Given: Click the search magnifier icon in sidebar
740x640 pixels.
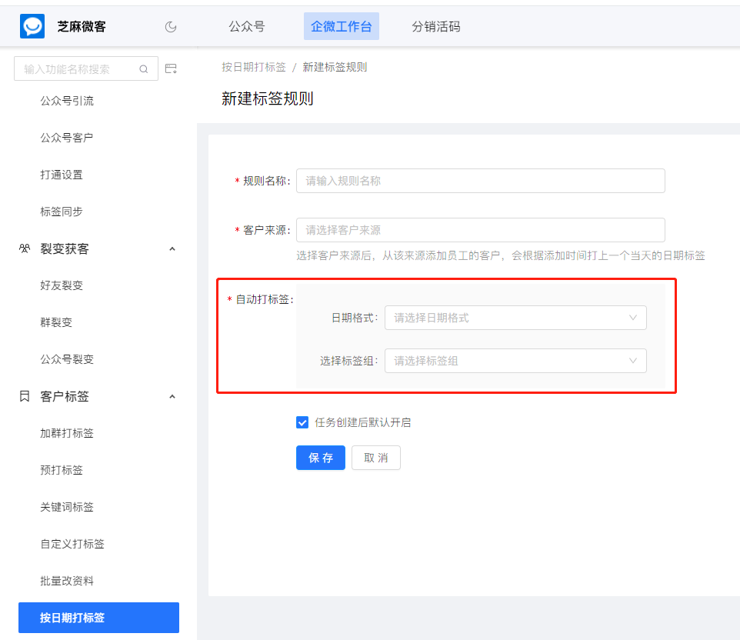Looking at the screenshot, I should tap(144, 69).
